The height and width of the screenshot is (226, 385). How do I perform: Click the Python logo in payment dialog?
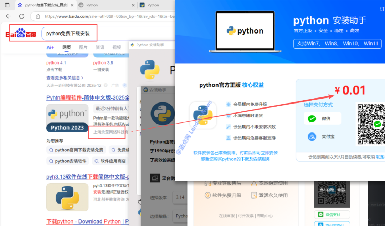[x=203, y=115]
